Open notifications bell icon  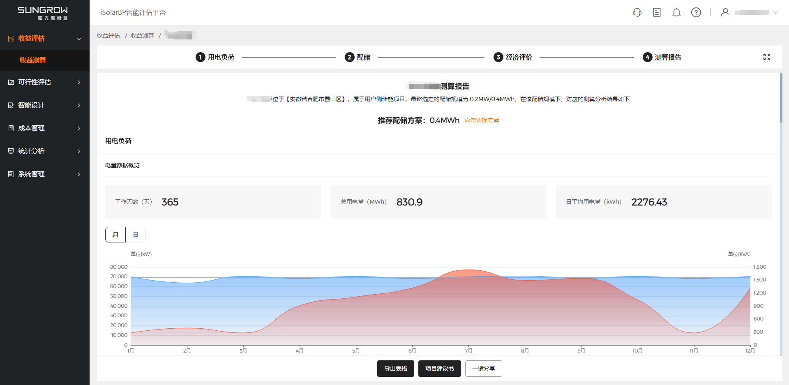coord(676,12)
